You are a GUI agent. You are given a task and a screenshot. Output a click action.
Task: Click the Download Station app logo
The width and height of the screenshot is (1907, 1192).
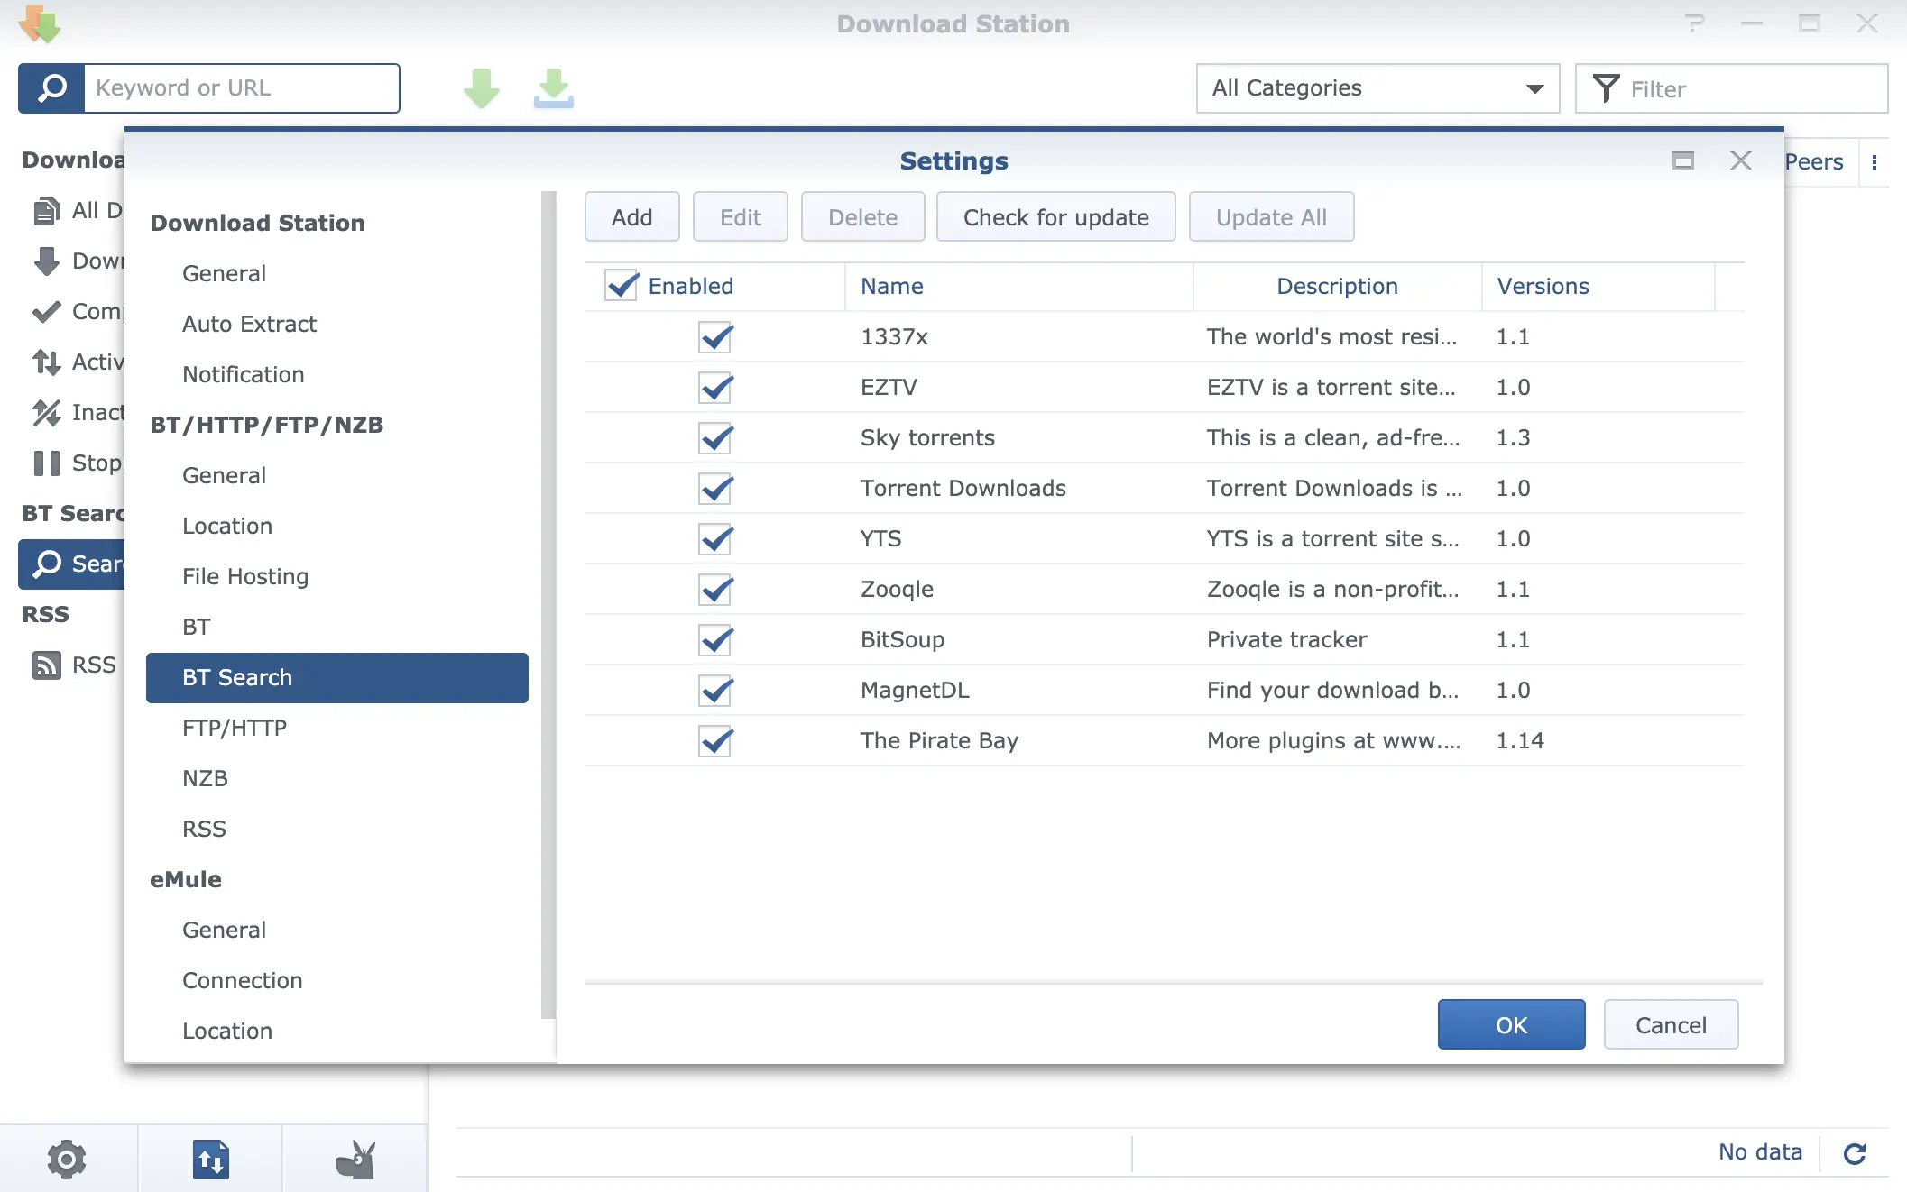pos(41,24)
